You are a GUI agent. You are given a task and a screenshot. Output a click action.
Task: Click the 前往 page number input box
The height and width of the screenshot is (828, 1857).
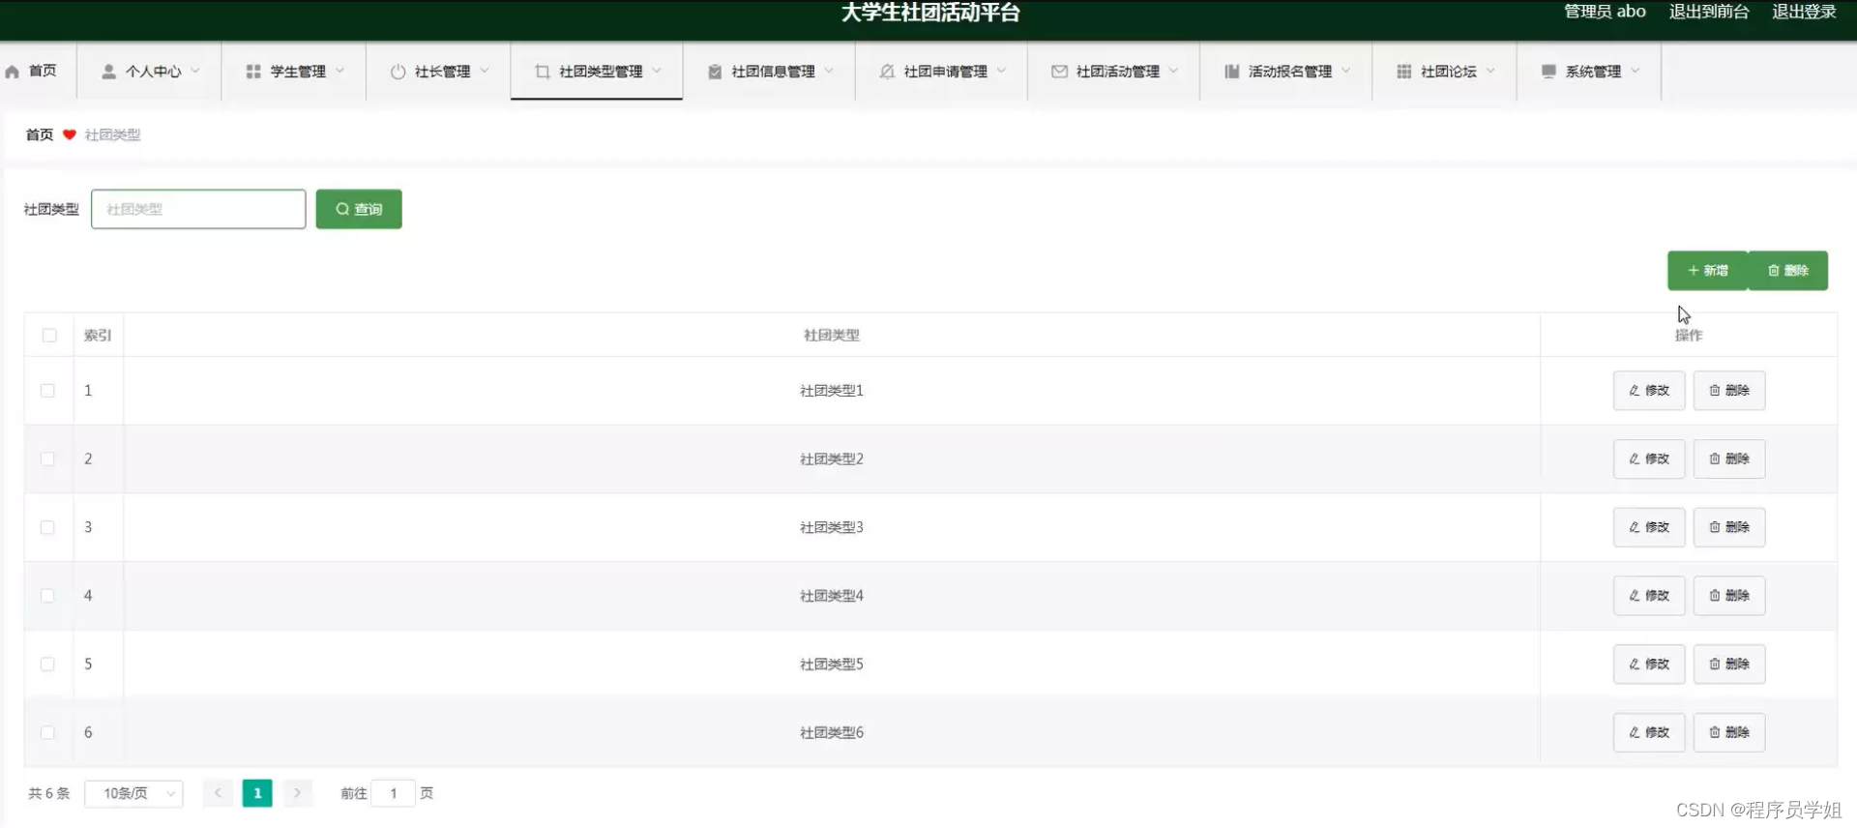(394, 793)
